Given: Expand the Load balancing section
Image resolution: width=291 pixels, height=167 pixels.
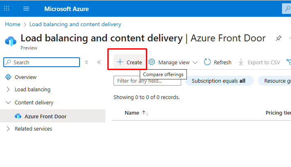Looking at the screenshot, I should [8, 90].
